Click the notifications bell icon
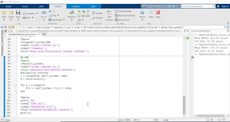 218,6
